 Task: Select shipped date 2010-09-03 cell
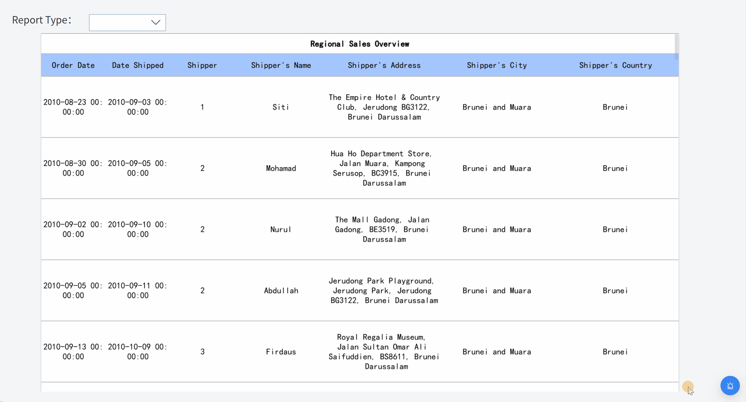[x=138, y=107]
